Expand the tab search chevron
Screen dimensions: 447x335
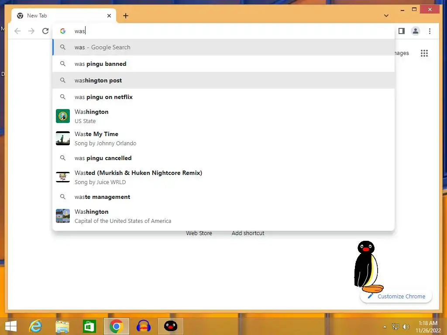pyautogui.click(x=386, y=16)
